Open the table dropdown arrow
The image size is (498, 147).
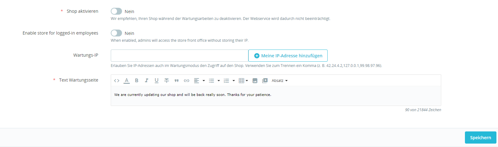pos(247,81)
